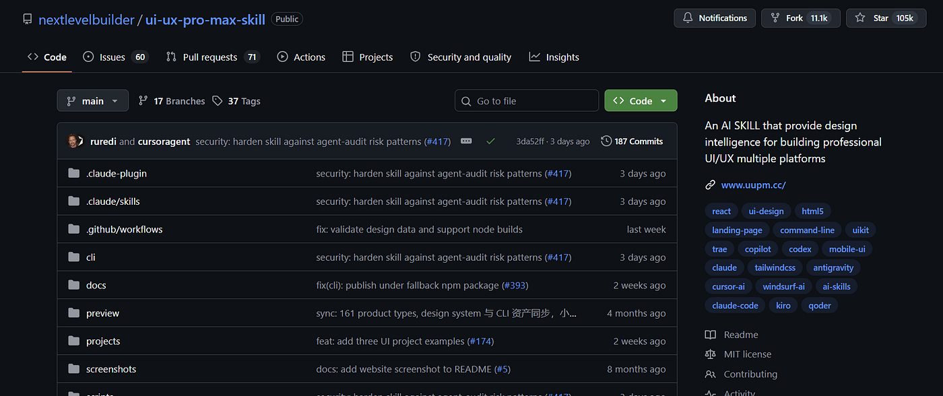
Task: Open the nextlevelbuilder owner link
Action: (86, 20)
